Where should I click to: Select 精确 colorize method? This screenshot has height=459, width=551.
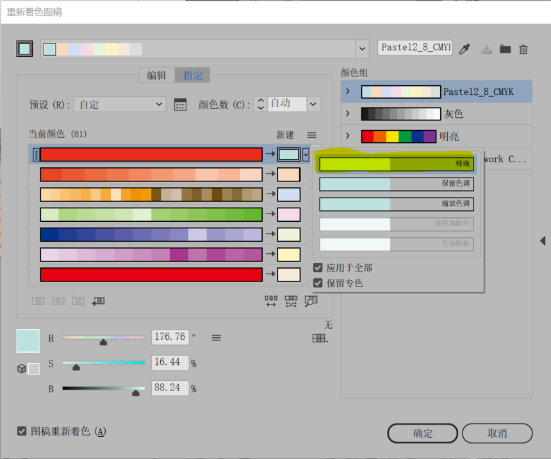click(x=397, y=164)
